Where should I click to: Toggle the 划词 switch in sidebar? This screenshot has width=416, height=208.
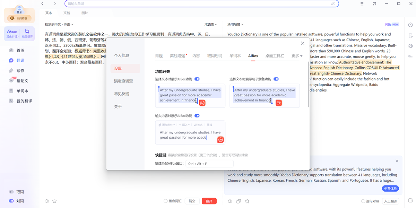click(11, 201)
